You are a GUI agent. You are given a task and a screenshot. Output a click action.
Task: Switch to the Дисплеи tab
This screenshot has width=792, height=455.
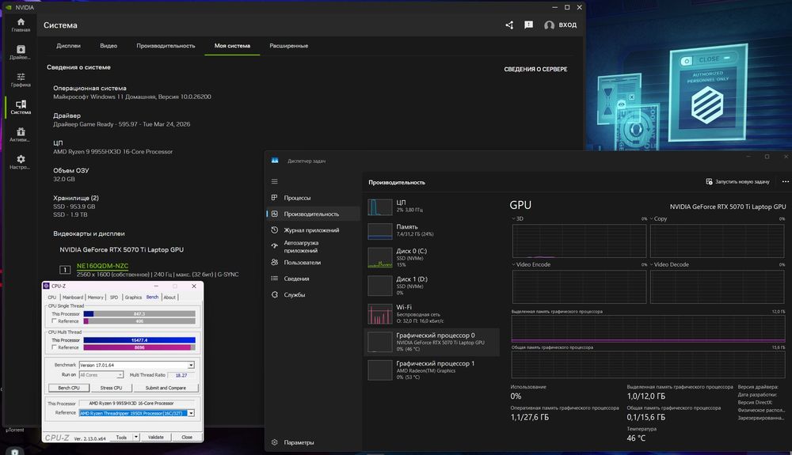68,45
